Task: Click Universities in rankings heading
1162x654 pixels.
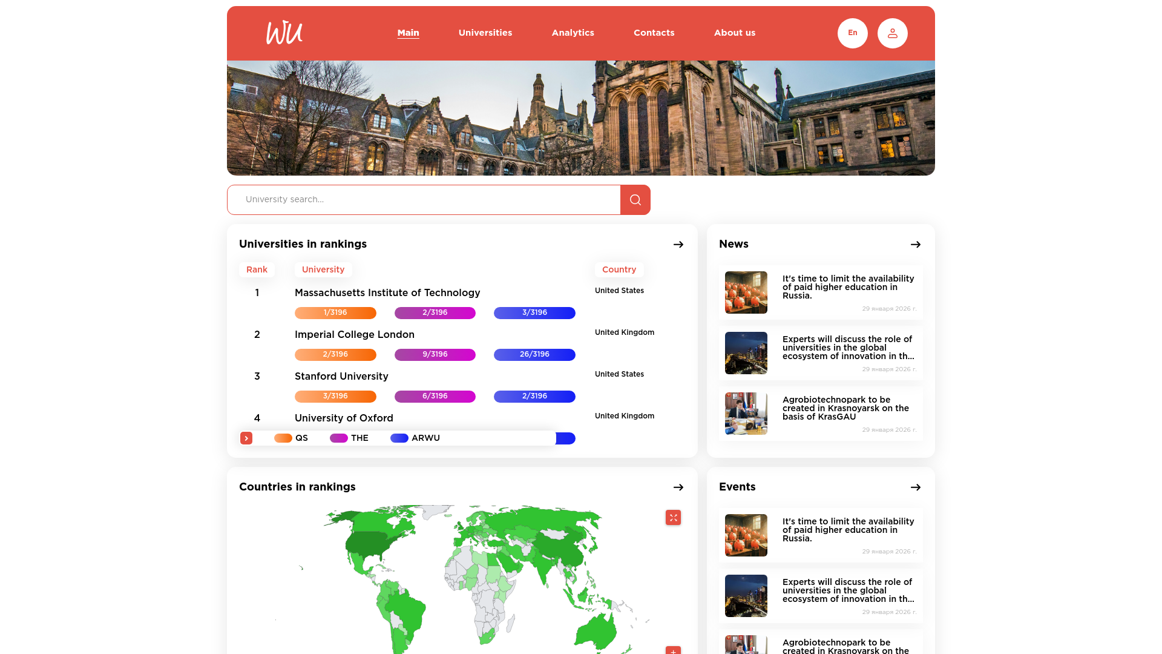Action: click(303, 244)
